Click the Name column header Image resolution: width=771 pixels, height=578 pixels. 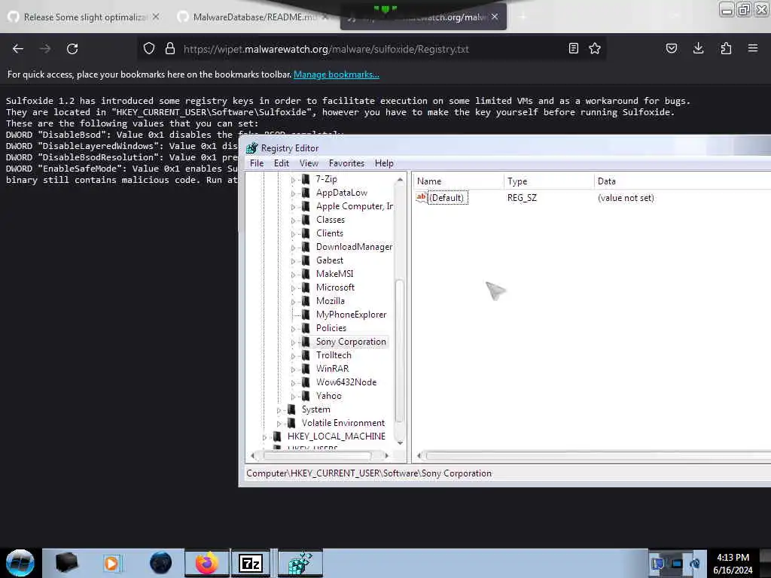coord(457,181)
